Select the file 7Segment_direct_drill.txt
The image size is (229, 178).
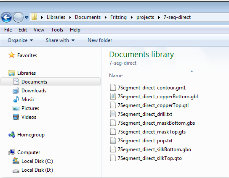[x=145, y=114]
